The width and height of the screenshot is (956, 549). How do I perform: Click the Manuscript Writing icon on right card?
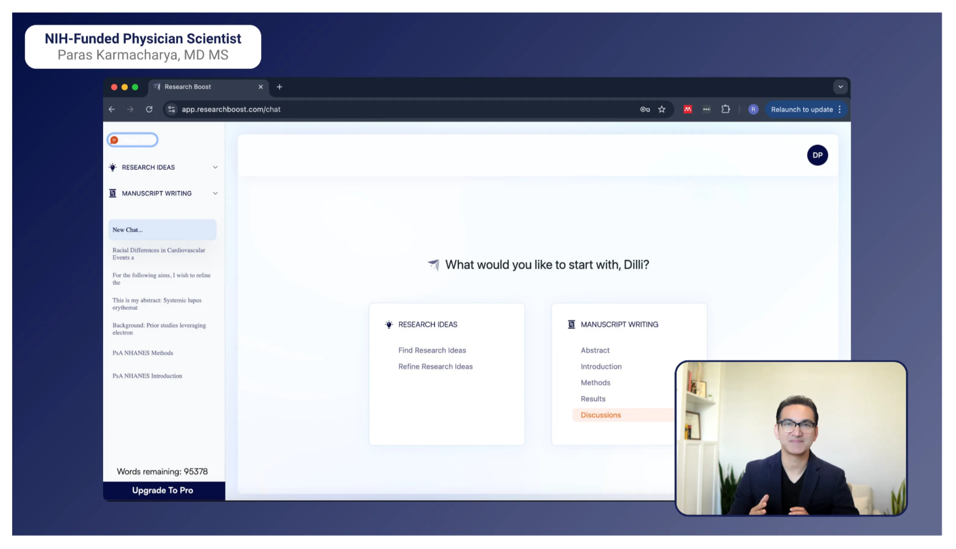pyautogui.click(x=571, y=324)
